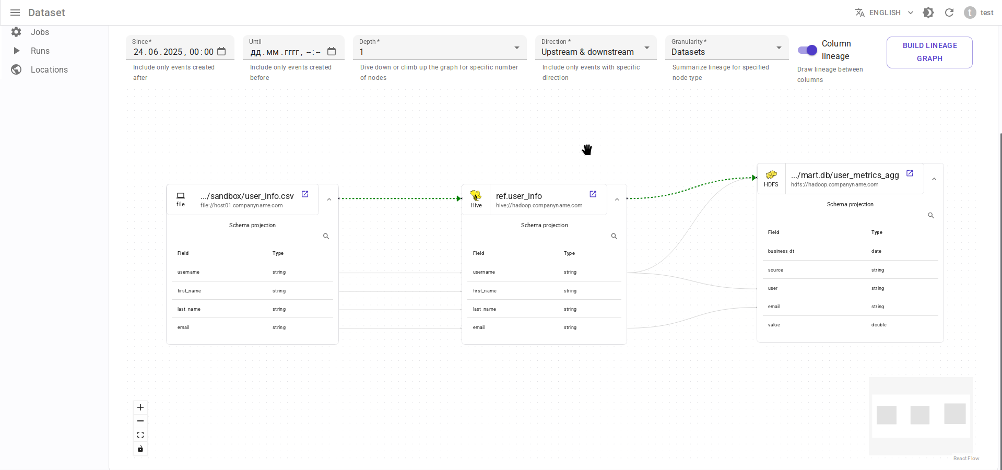Viewport: 1002px width, 470px height.
Task: Click Build Lineage Graph button
Action: (x=929, y=52)
